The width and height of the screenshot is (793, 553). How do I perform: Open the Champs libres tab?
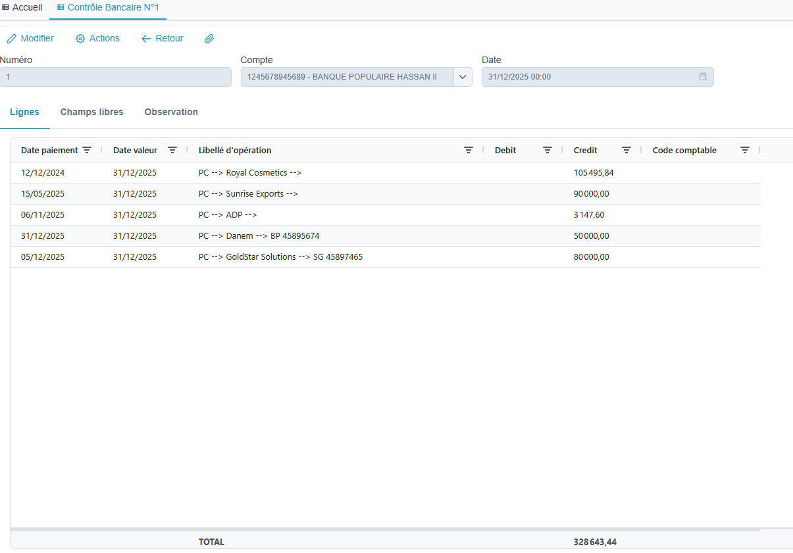tap(91, 112)
